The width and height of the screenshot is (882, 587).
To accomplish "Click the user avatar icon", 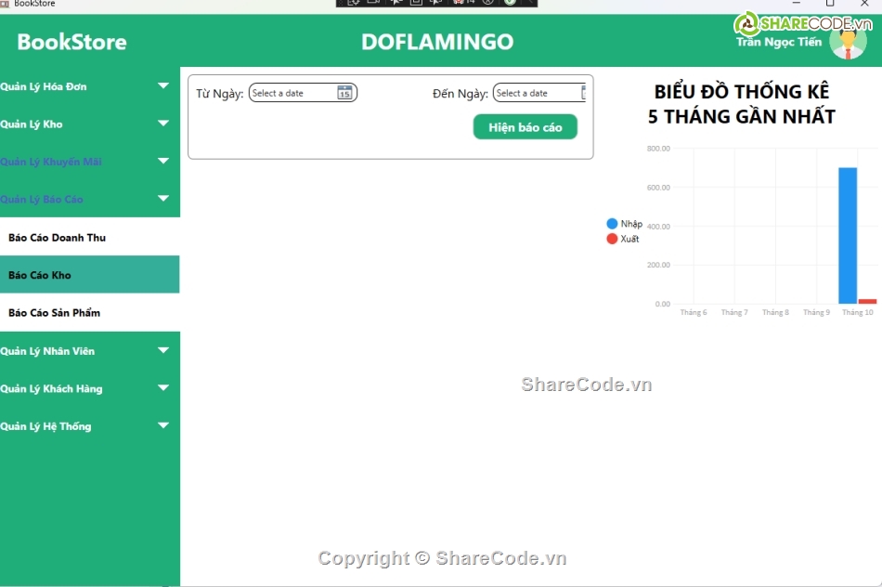I will click(x=848, y=42).
